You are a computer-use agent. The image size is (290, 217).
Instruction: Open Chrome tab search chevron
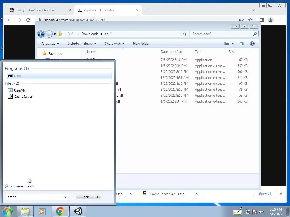(x=253, y=10)
